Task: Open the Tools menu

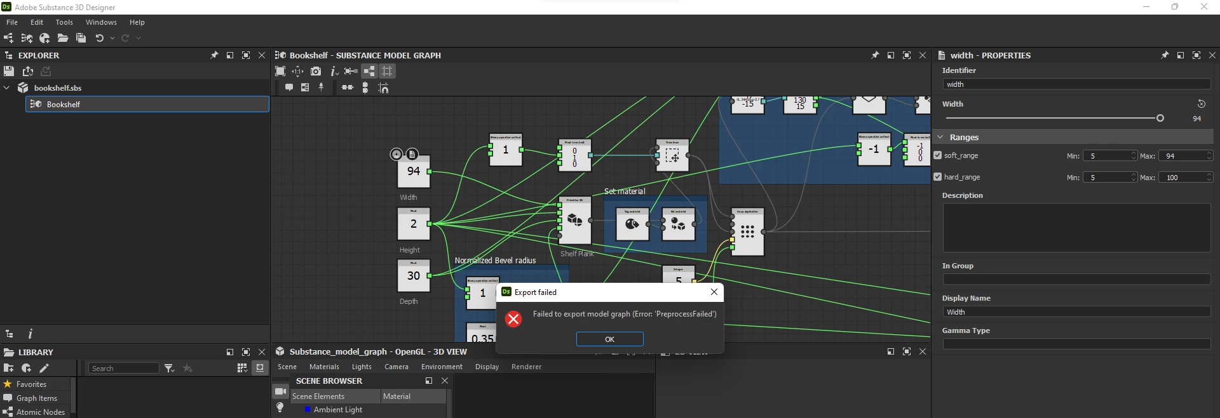Action: click(64, 22)
